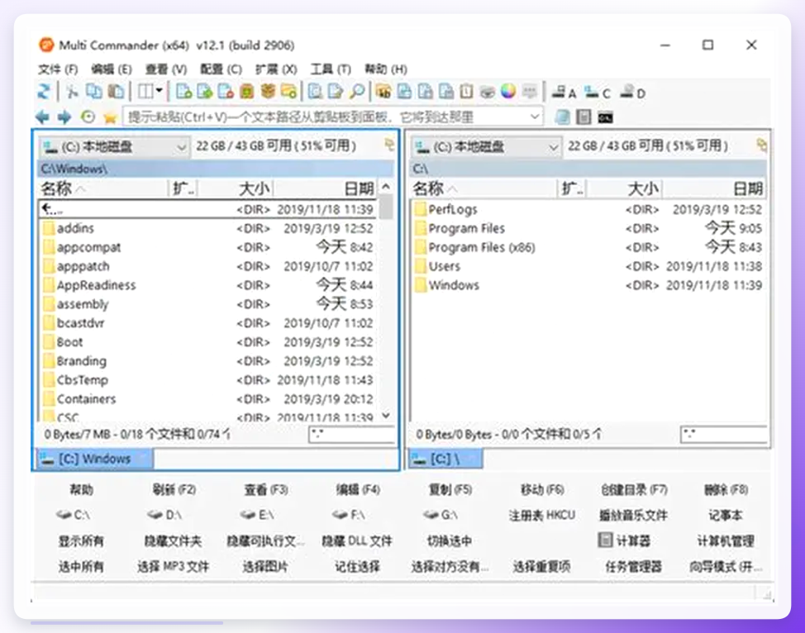805x633 pixels.
Task: Open favorites with the star icon
Action: click(110, 117)
